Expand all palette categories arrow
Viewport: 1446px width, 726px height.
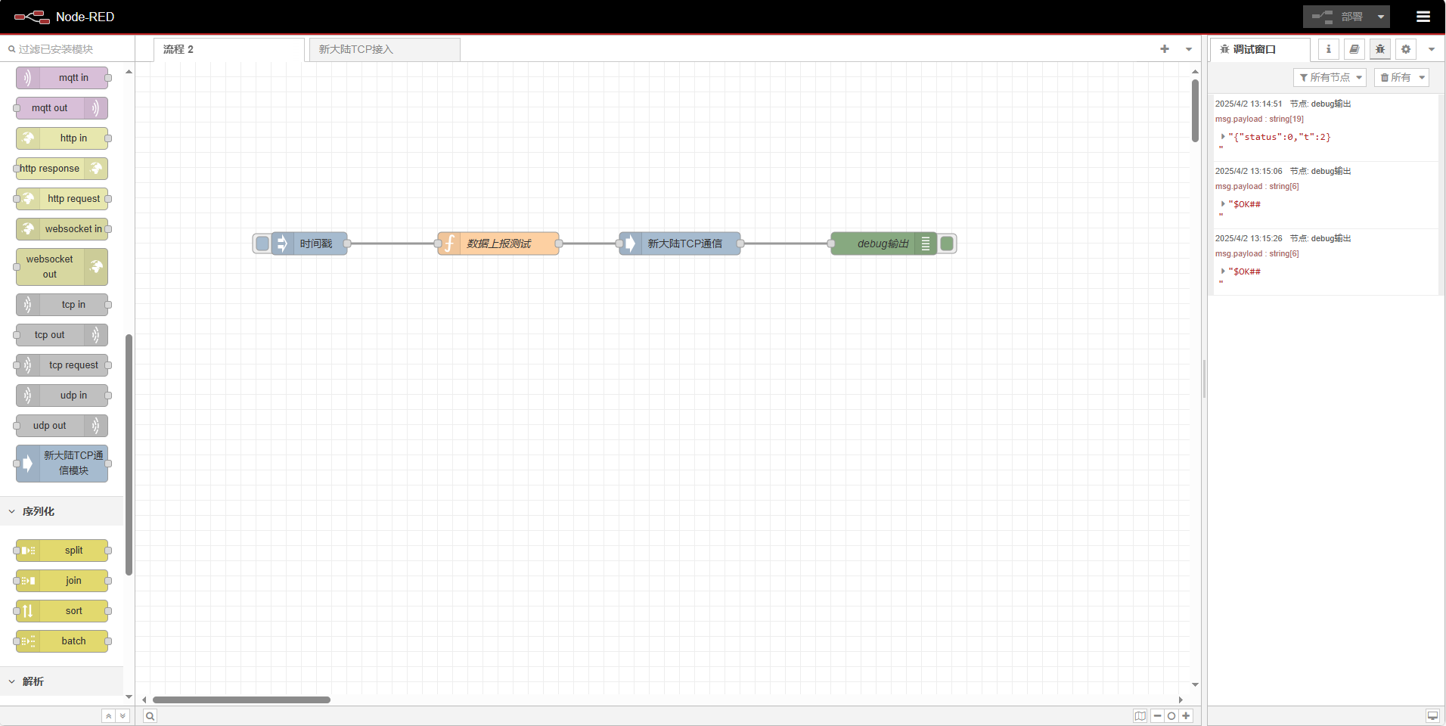pyautogui.click(x=123, y=716)
